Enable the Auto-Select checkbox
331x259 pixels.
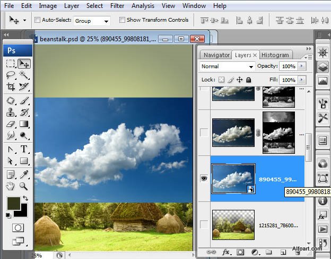point(38,20)
